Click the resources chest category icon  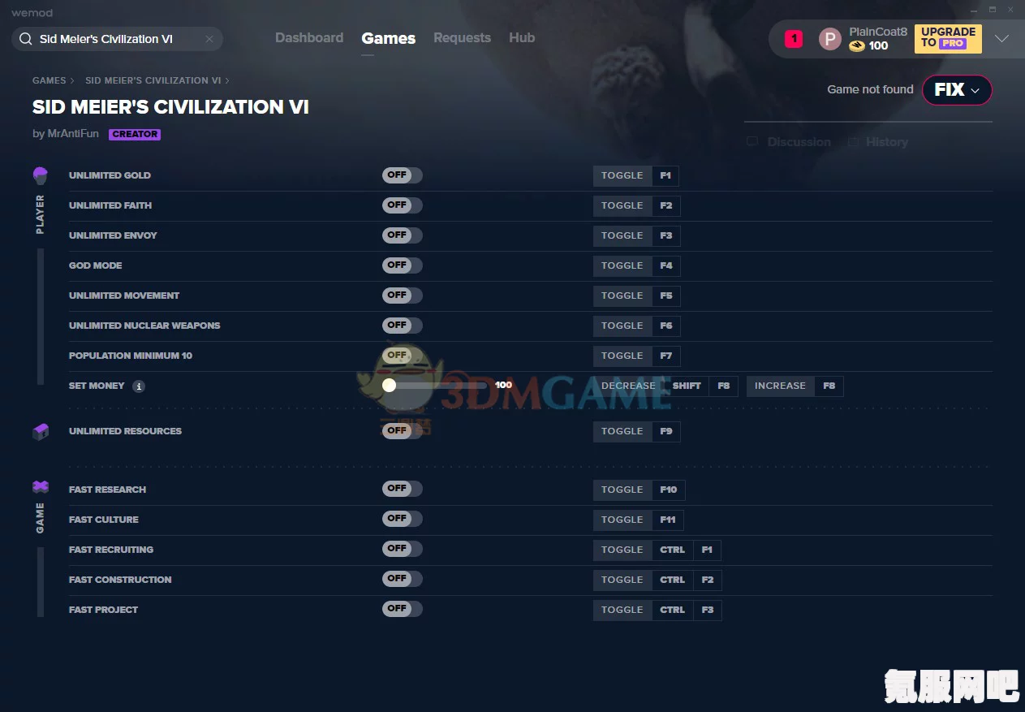click(x=40, y=431)
